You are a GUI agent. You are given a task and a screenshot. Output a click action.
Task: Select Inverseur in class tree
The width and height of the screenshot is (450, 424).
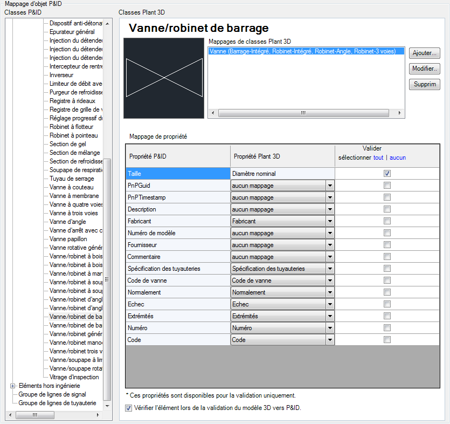[61, 75]
